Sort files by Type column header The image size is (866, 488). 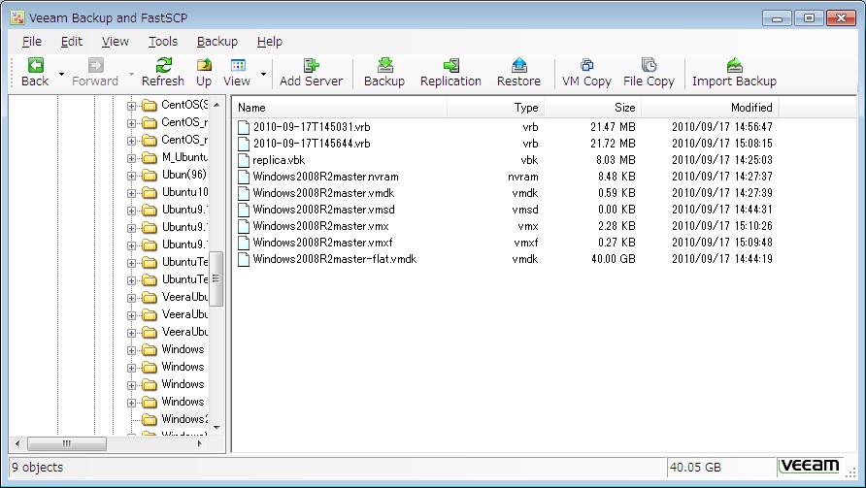click(x=495, y=108)
